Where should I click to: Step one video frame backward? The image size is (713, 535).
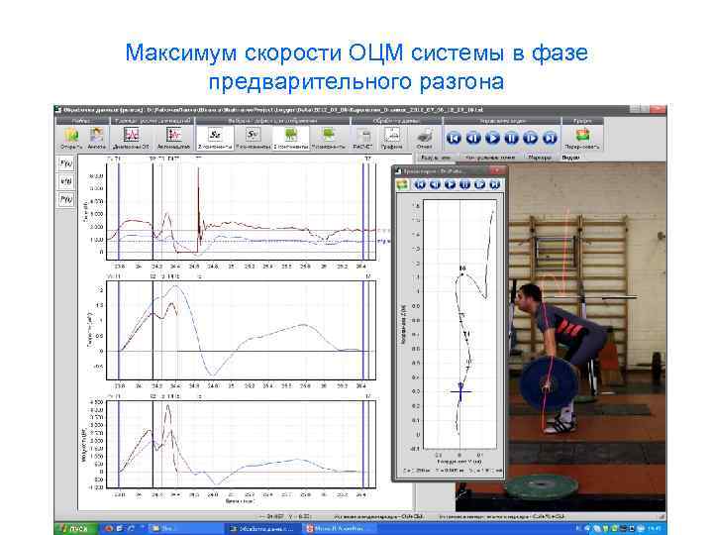(473, 138)
